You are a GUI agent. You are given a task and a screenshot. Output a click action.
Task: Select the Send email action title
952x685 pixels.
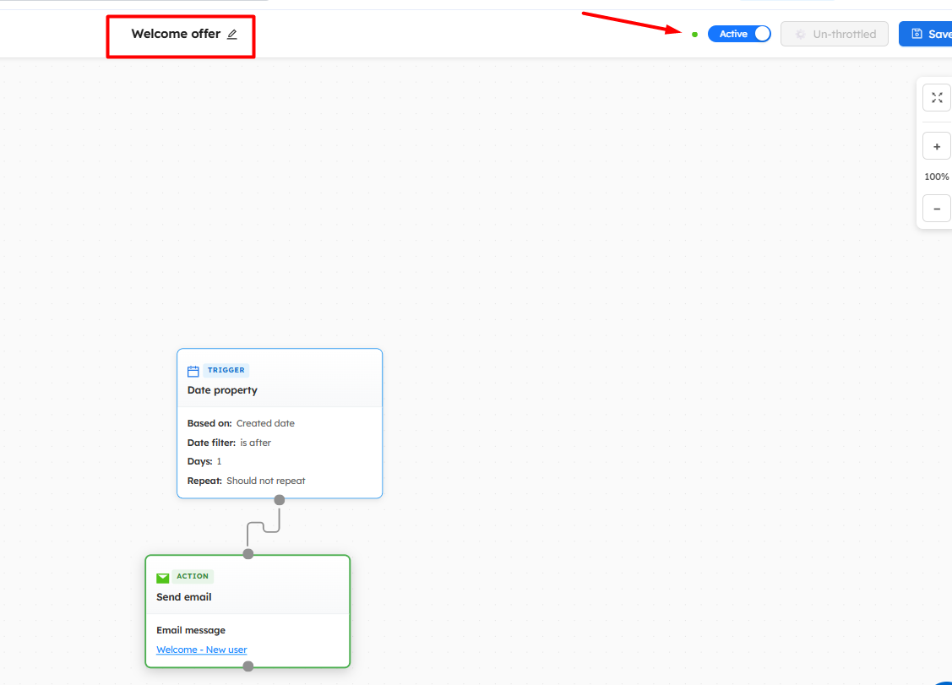[184, 597]
